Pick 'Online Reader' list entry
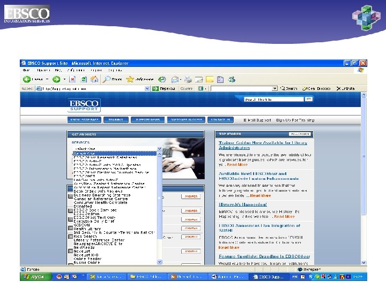 [x=87, y=259]
